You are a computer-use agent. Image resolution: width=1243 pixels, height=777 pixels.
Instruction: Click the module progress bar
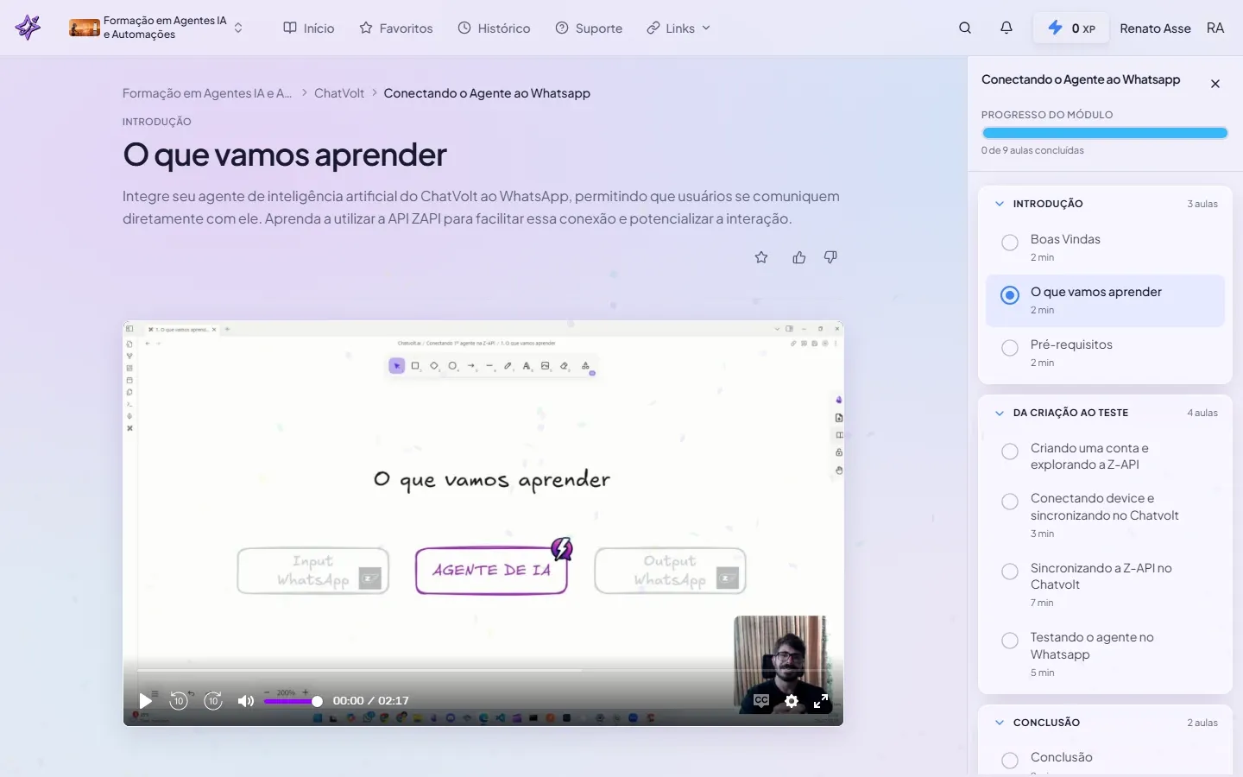coord(1105,133)
